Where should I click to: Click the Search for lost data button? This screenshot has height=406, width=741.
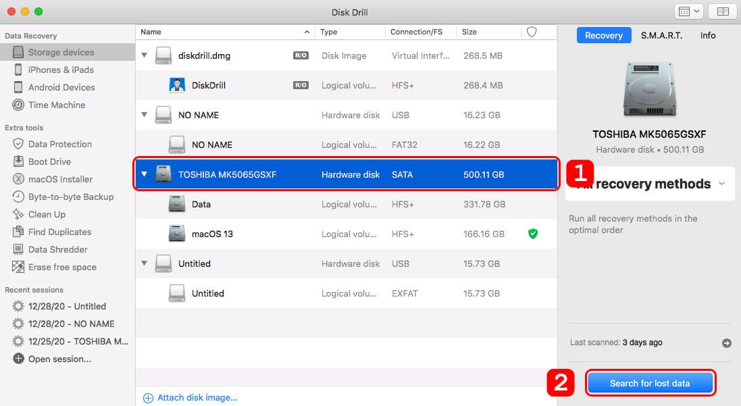[x=650, y=382]
